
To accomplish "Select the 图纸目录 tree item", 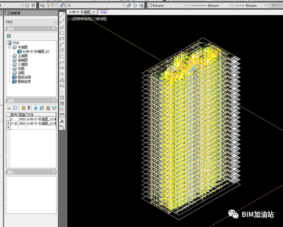I will point(24,82).
